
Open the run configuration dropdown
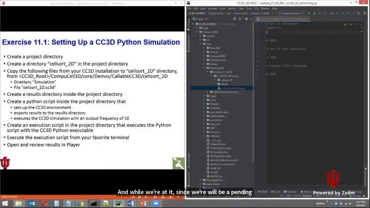coord(291,13)
